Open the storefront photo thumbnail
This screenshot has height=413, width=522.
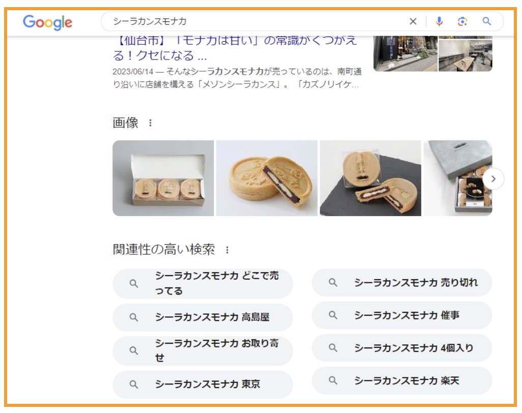click(405, 53)
